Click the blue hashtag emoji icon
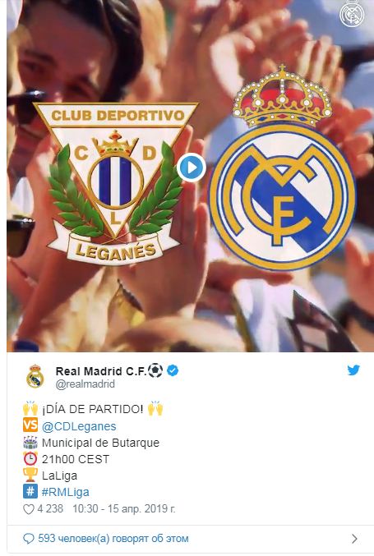This screenshot has height=556, width=374. (30, 491)
